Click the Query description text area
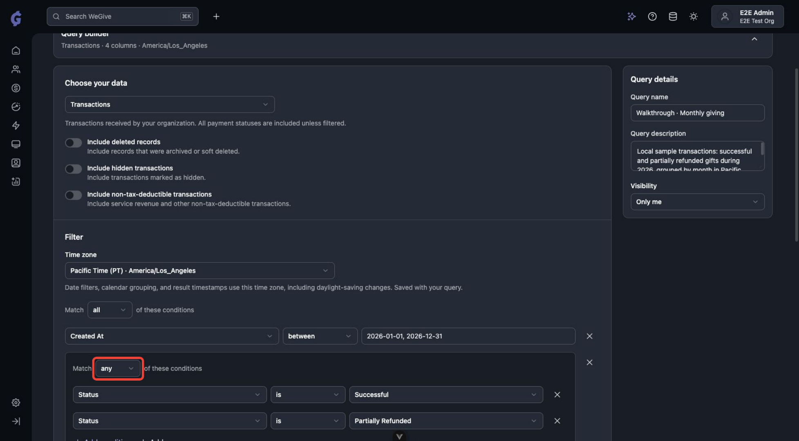The height and width of the screenshot is (441, 799). (697, 156)
